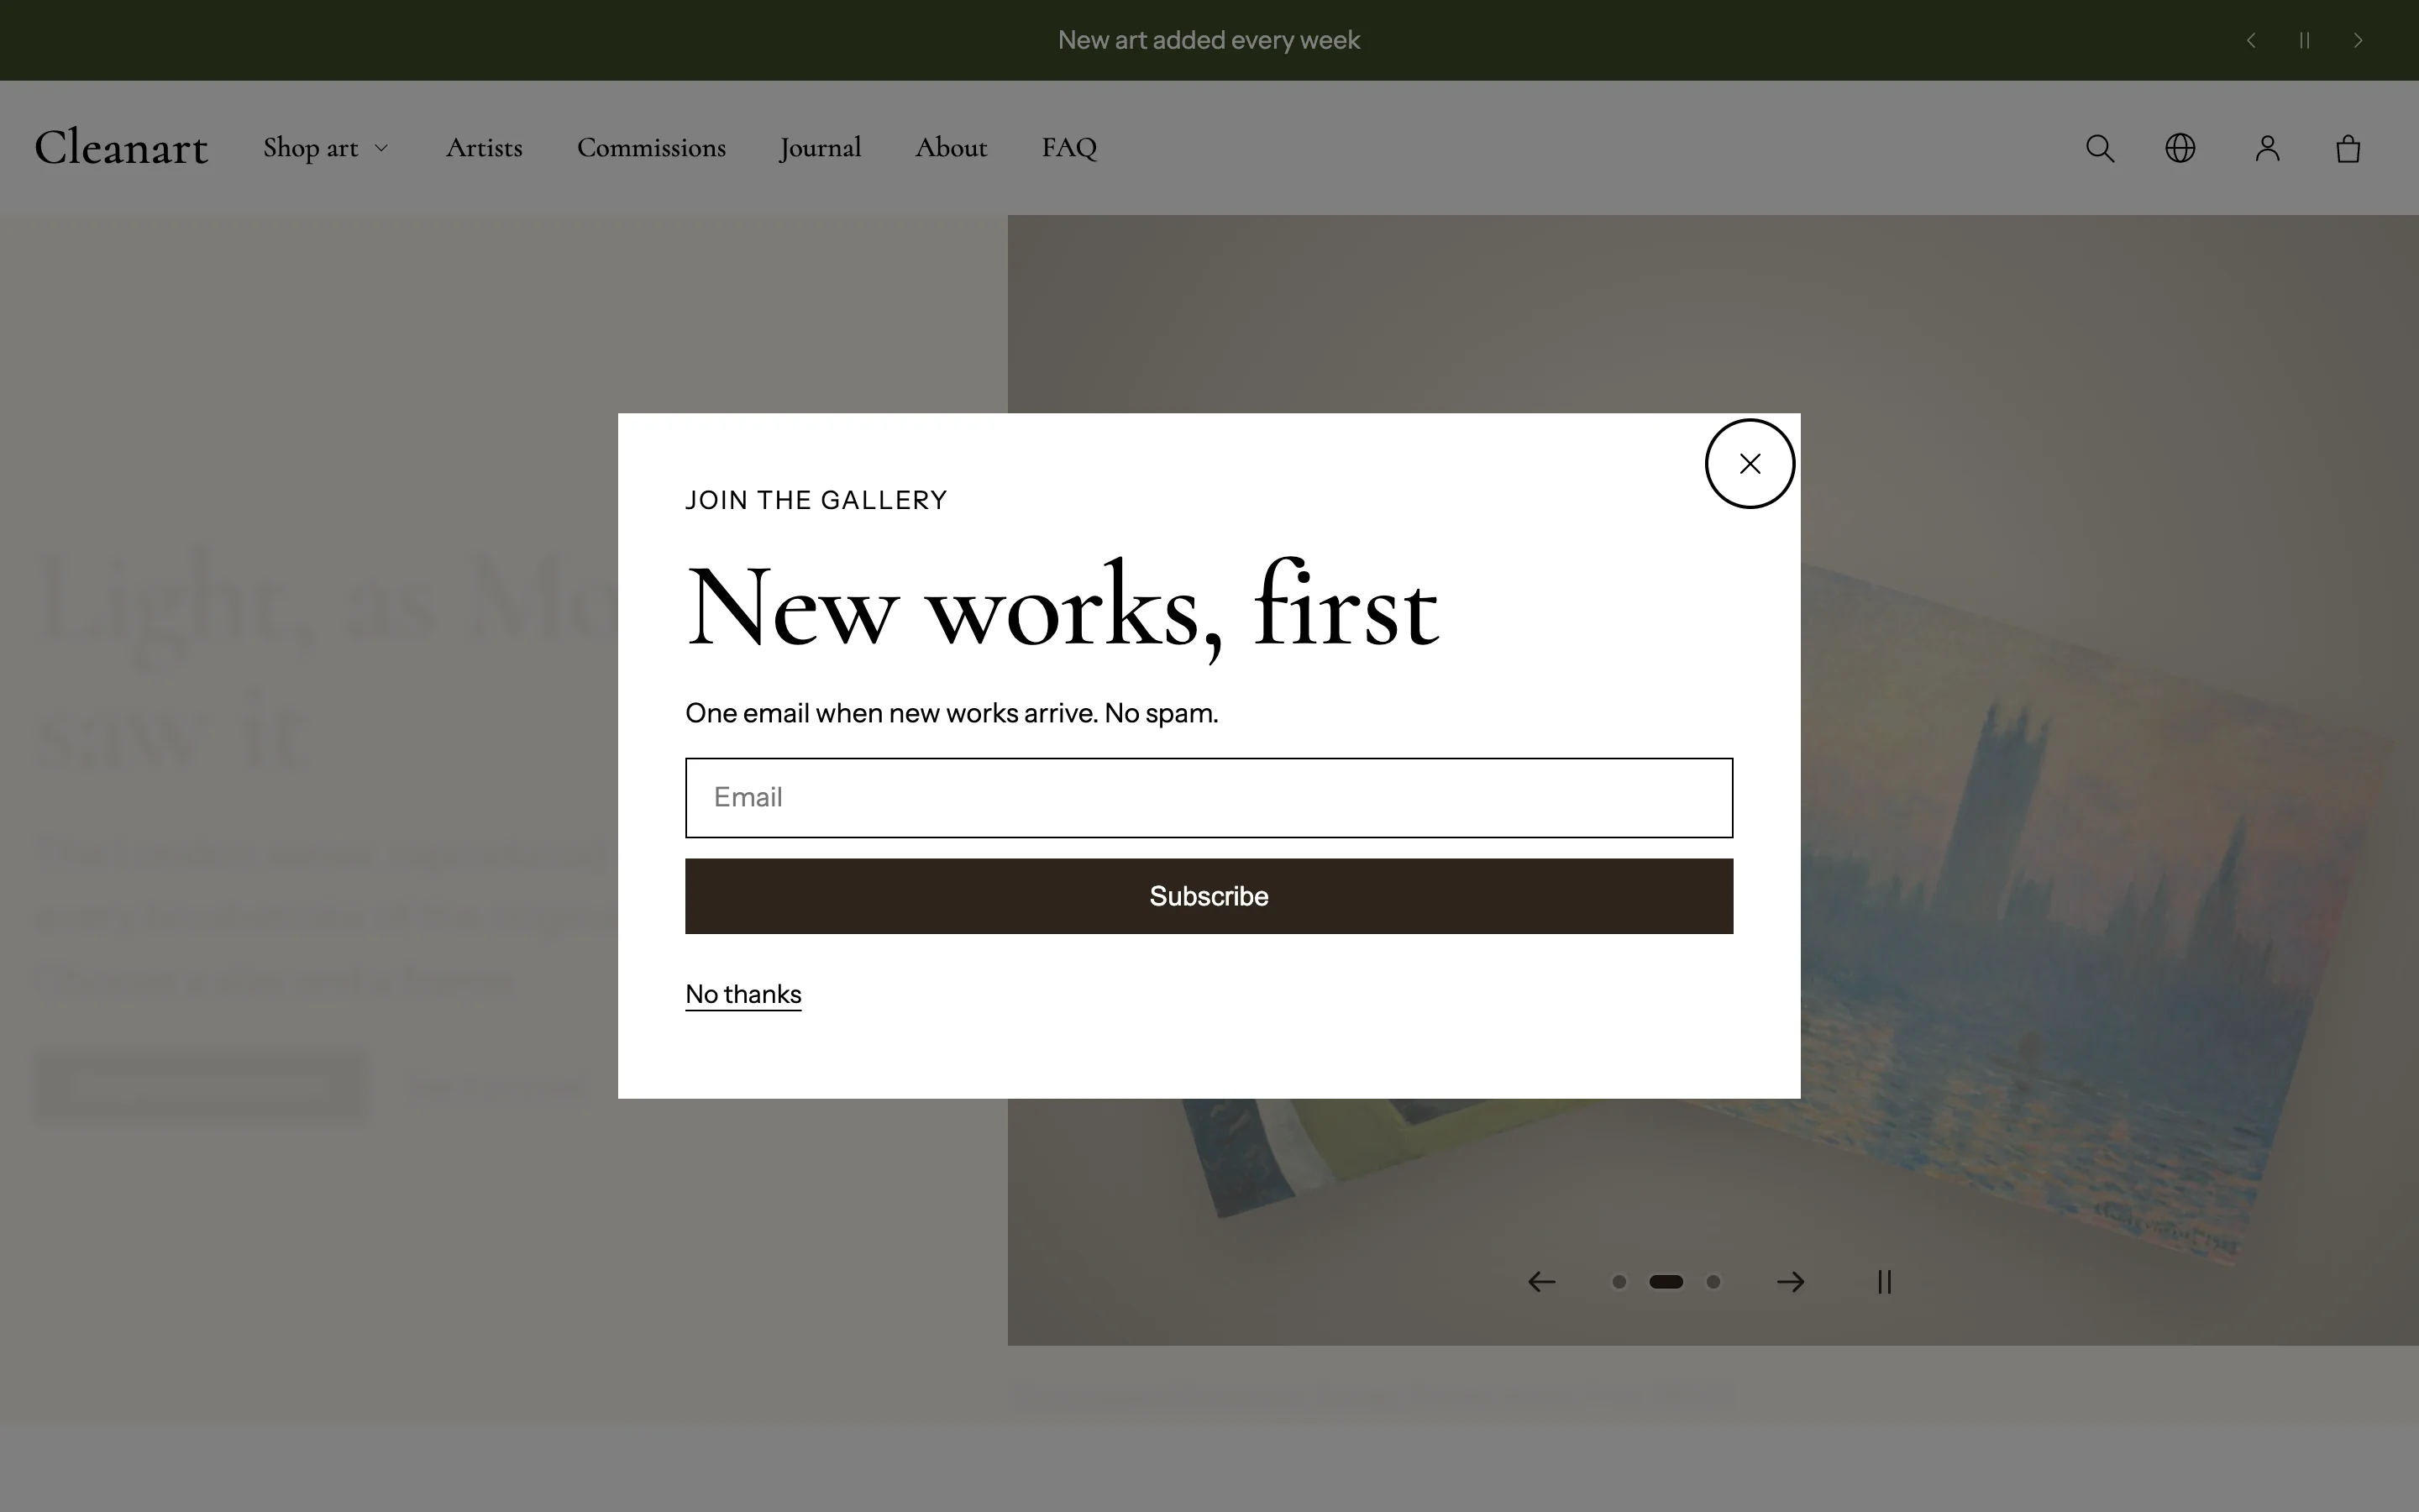Jump to first slideshow dot
This screenshot has height=1512, width=2419.
click(1619, 1282)
